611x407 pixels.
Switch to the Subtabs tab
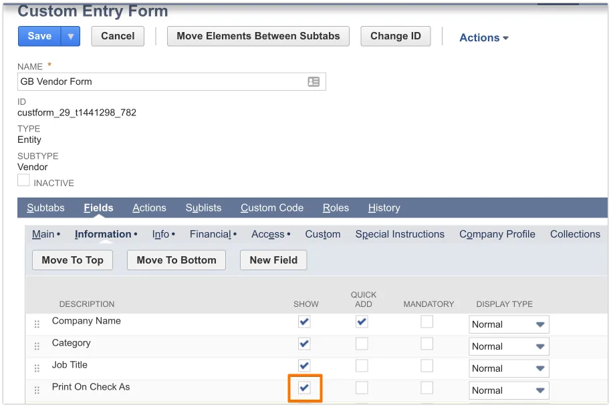(x=45, y=208)
